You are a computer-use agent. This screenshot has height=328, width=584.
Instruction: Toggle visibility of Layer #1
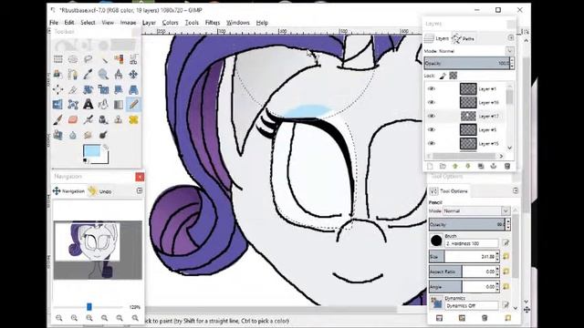[432, 88]
